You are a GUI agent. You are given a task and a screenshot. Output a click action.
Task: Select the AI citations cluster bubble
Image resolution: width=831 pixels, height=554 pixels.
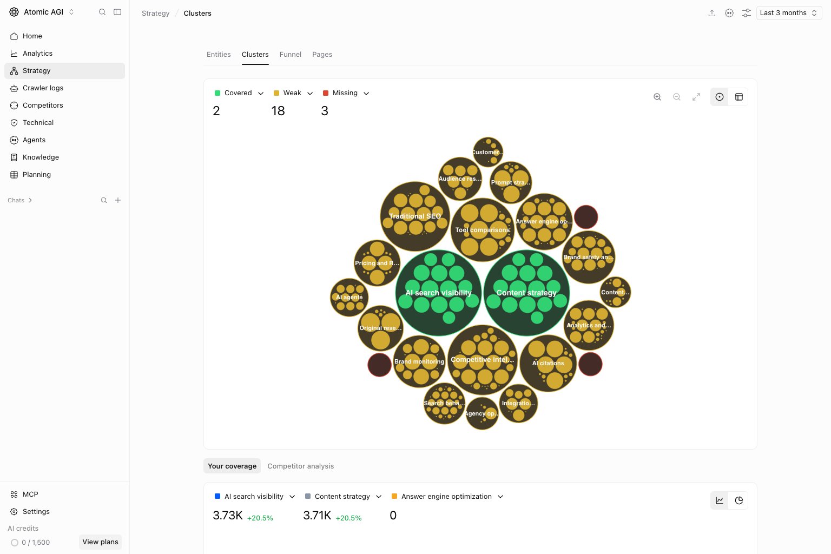[548, 363]
